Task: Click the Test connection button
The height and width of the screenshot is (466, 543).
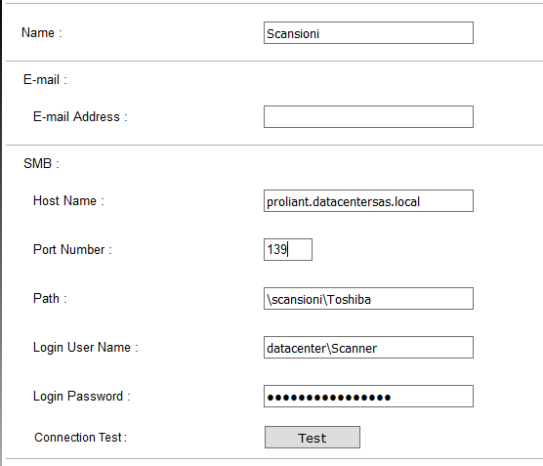Action: point(313,438)
